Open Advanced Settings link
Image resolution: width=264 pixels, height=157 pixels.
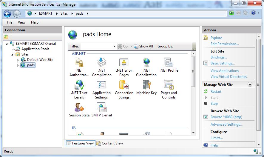point(226,124)
